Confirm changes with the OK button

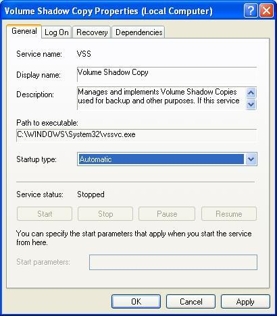point(136,302)
